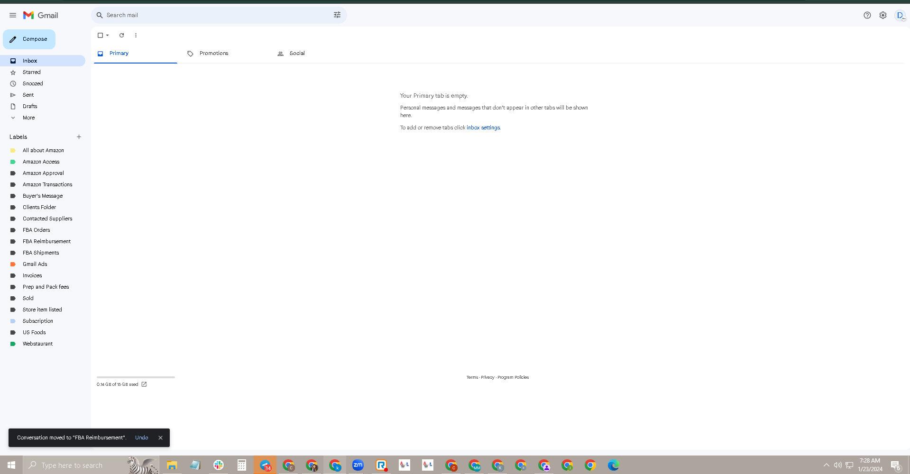Show hidden system tray icons
Image resolution: width=910 pixels, height=474 pixels.
827,465
